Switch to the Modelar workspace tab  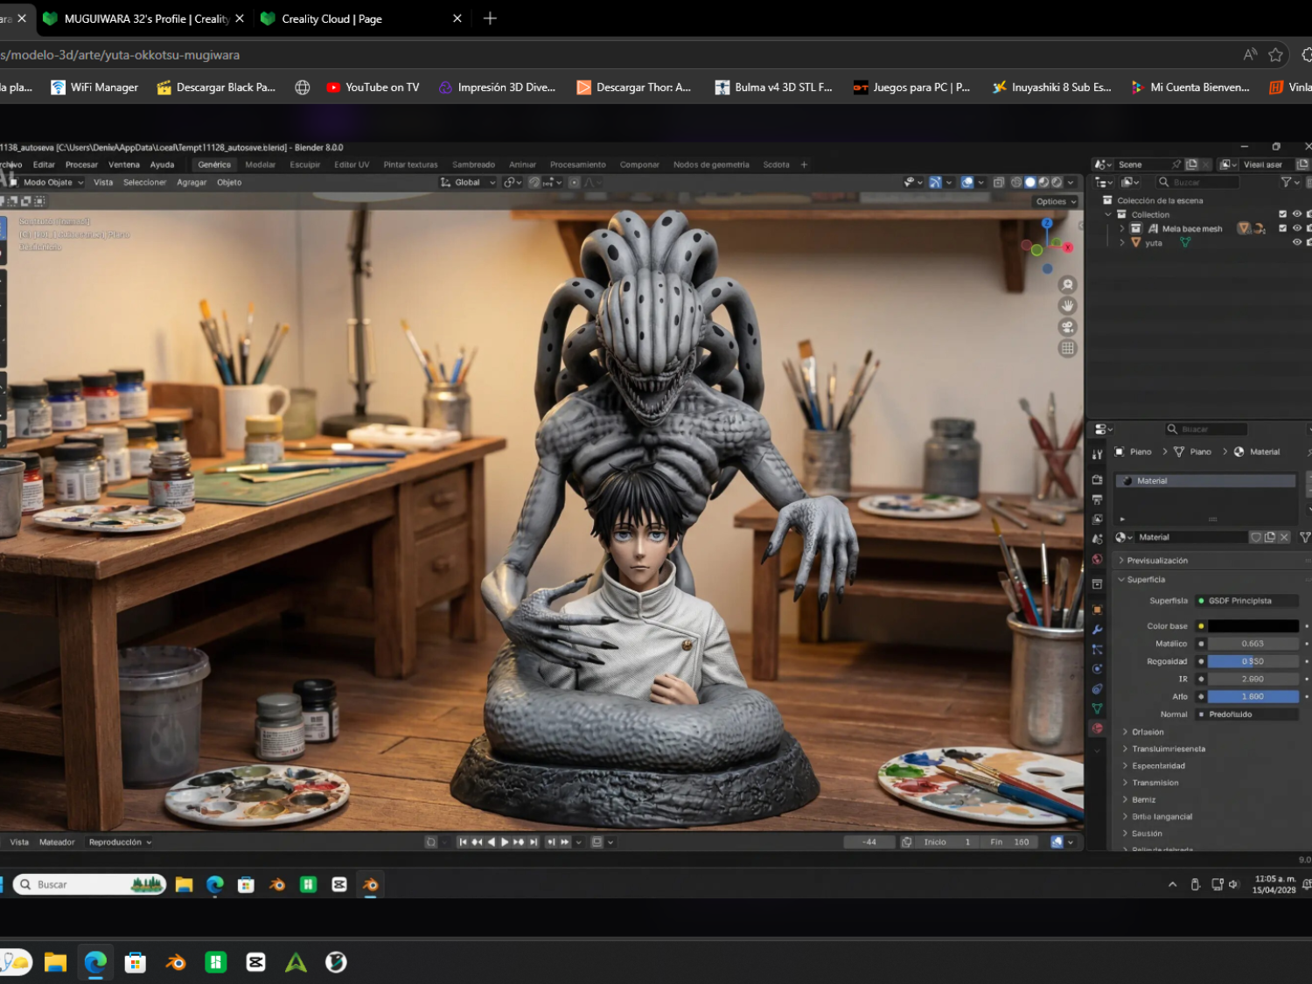tap(261, 164)
